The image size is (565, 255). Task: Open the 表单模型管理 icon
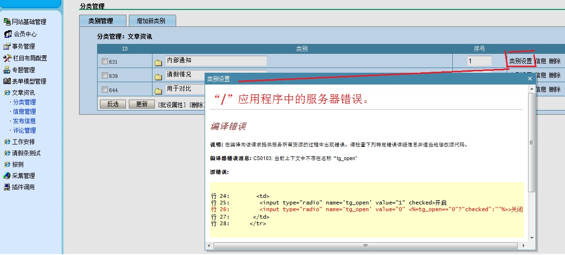[x=7, y=81]
